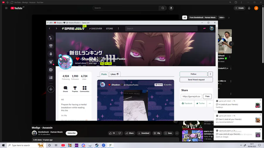The image size is (264, 148).
Task: Click the add community plus button
Action: 51,89
